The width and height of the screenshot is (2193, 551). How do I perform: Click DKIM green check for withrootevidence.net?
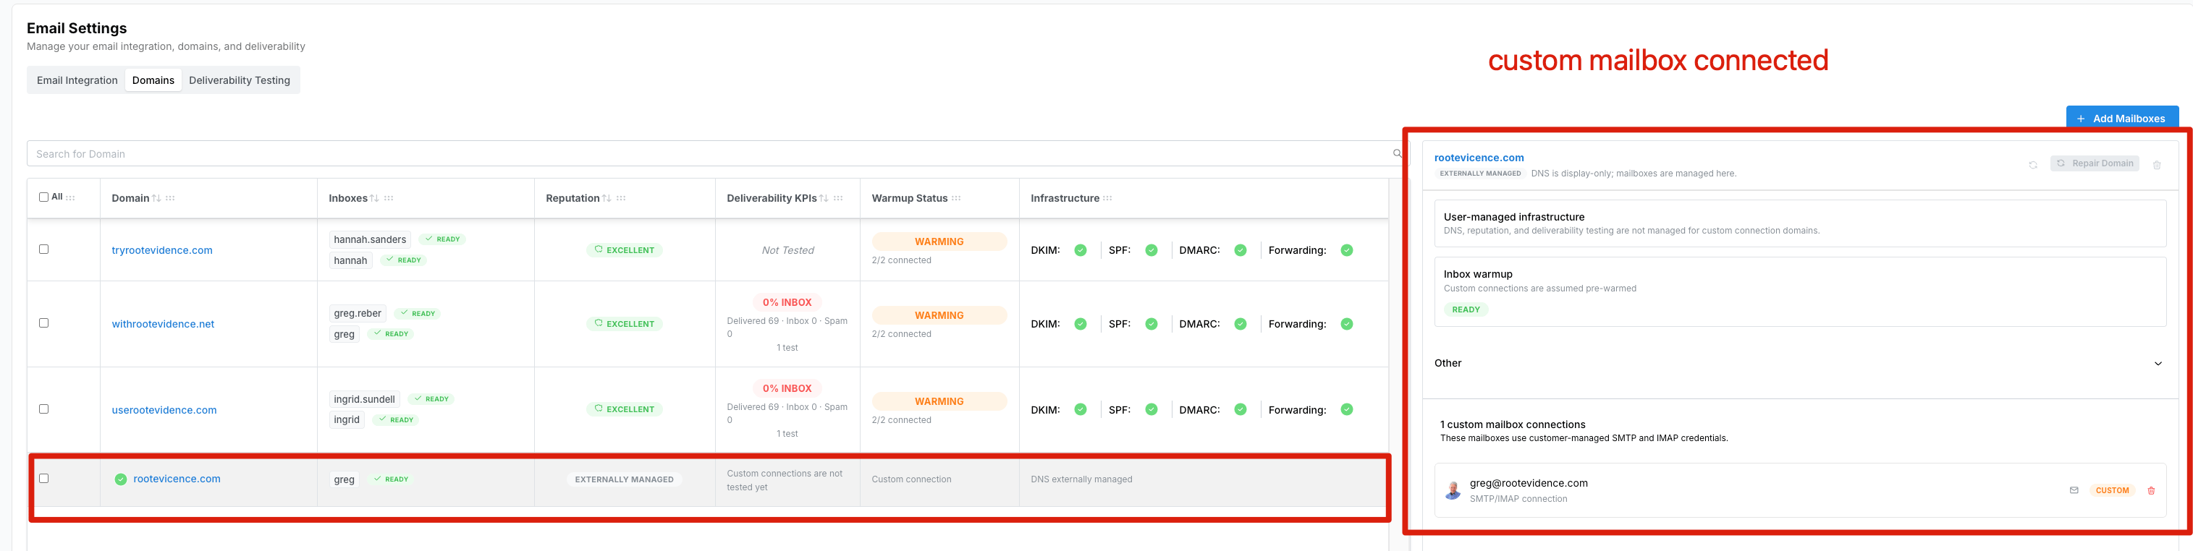pos(1081,324)
